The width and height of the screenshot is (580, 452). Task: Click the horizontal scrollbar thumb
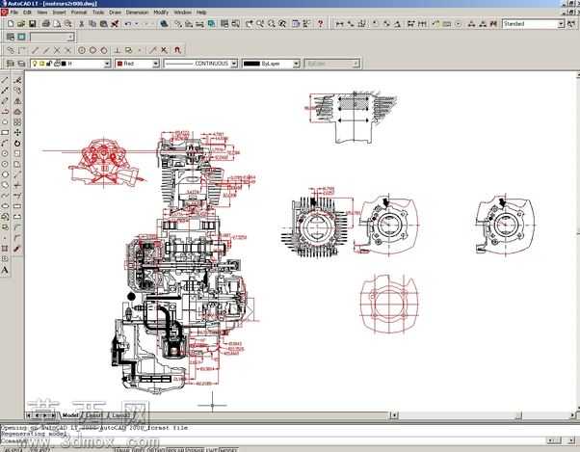(518, 415)
